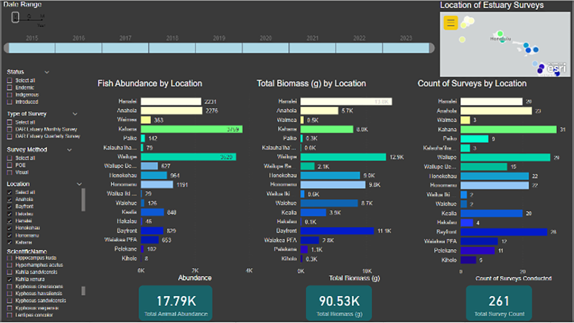Open the yellow map menu button
This screenshot has width=574, height=323.
pyautogui.click(x=451, y=23)
